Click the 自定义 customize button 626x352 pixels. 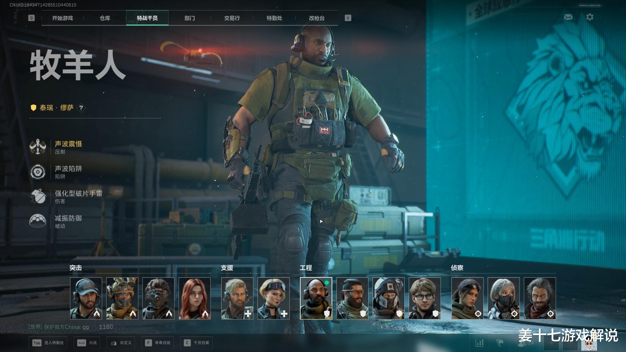coord(121,343)
